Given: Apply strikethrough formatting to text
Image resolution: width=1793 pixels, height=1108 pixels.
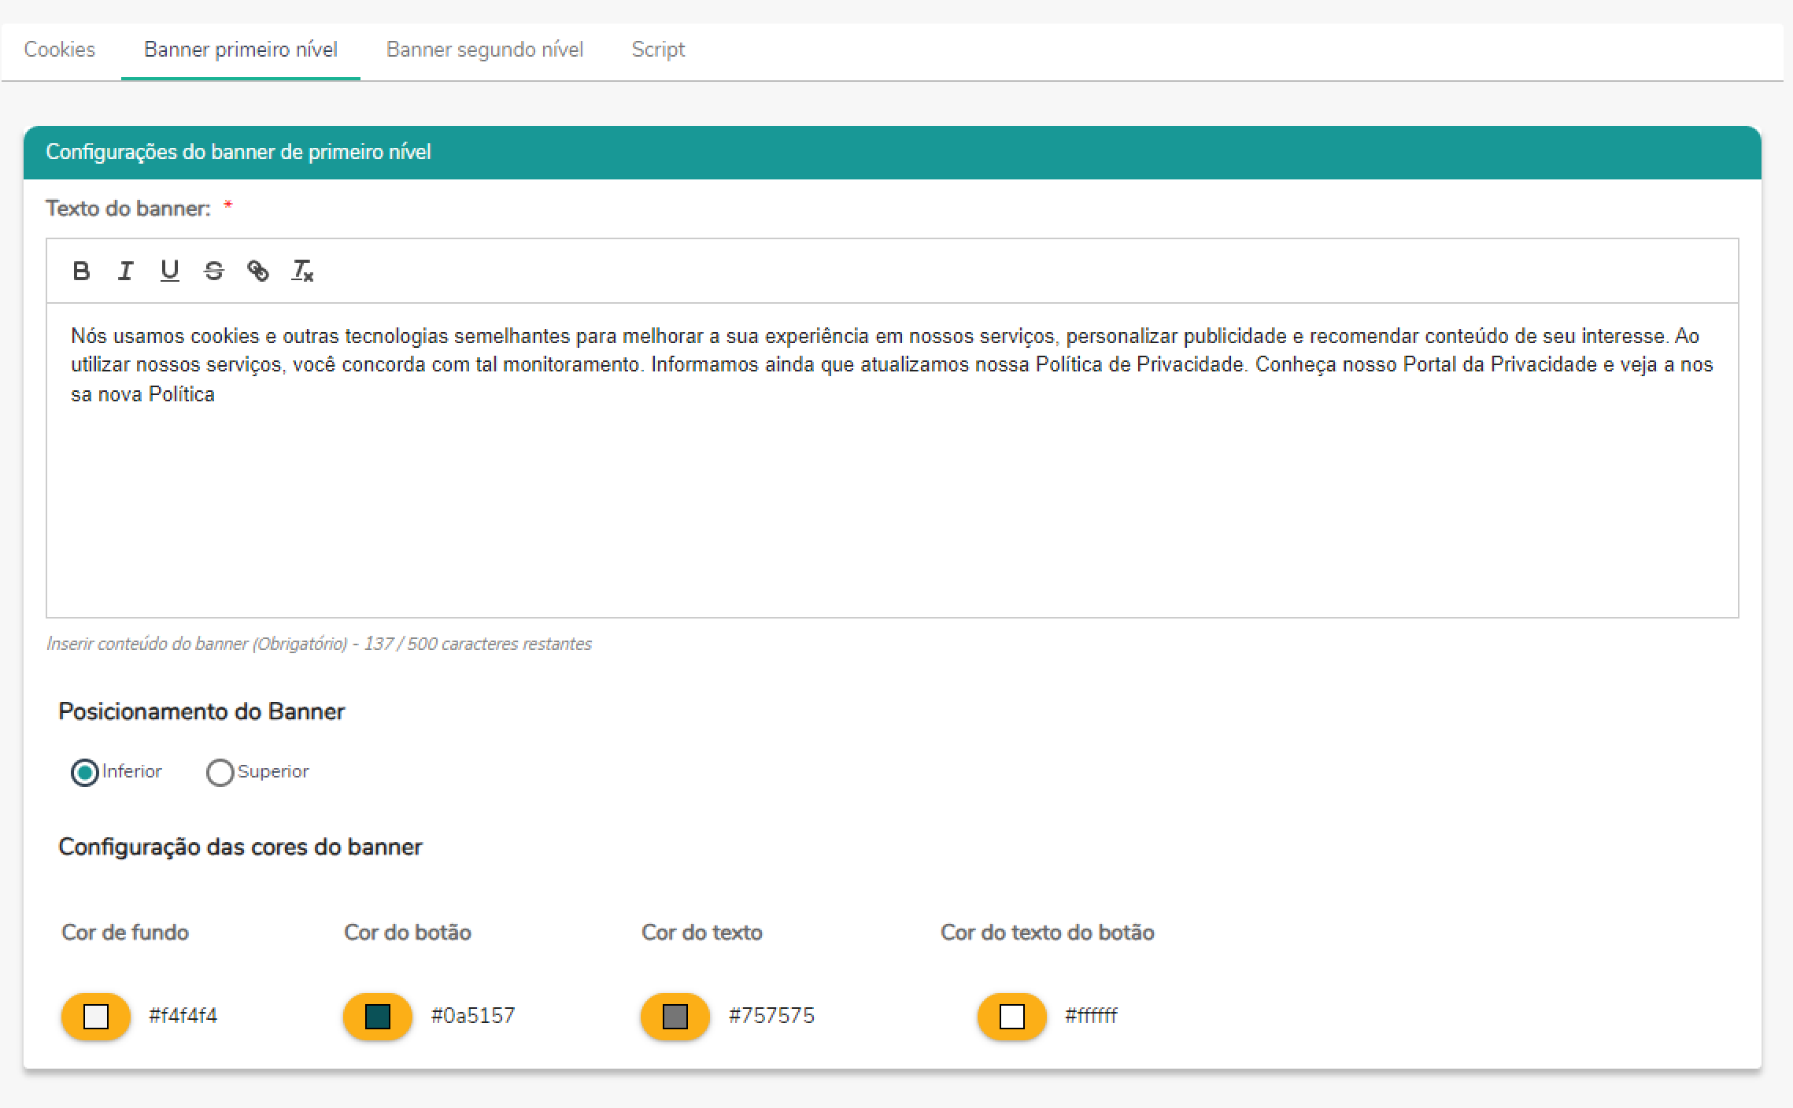Looking at the screenshot, I should [213, 271].
